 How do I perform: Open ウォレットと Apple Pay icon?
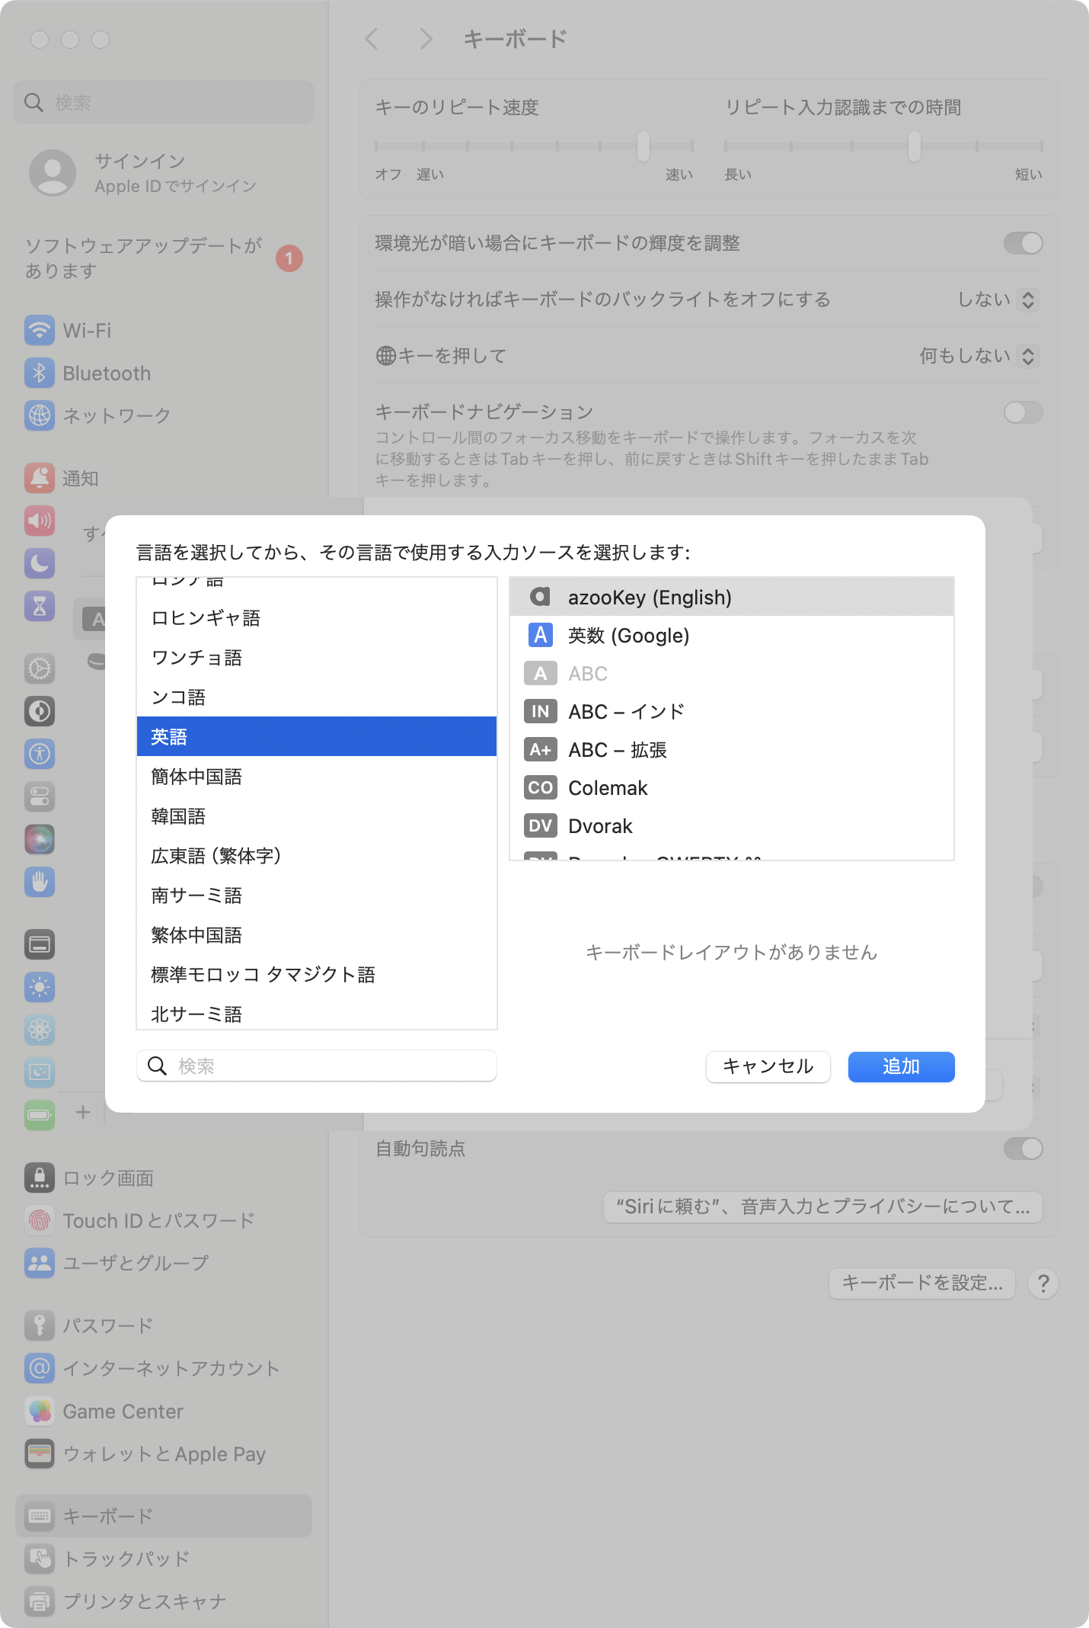point(40,1453)
